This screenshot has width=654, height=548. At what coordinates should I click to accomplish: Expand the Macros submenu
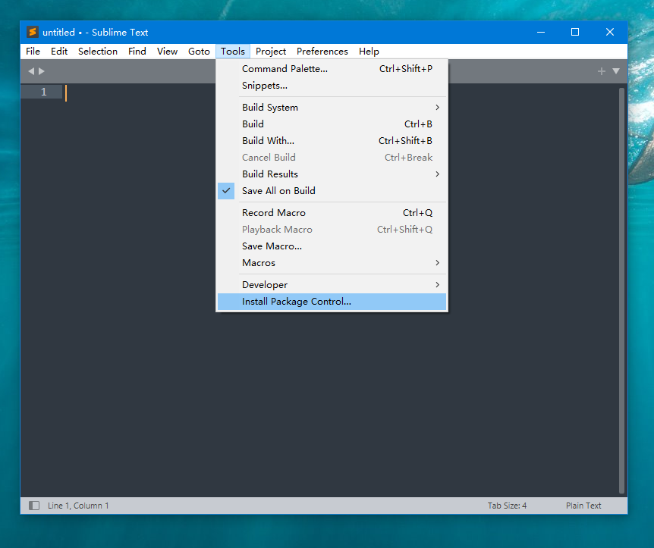(332, 263)
